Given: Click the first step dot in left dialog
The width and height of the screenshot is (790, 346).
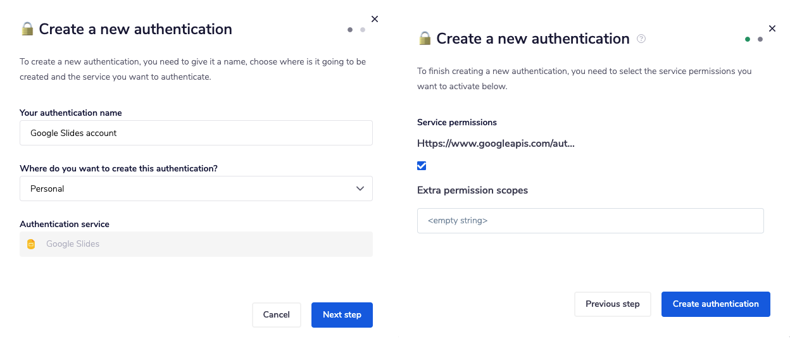Looking at the screenshot, I should 350,30.
